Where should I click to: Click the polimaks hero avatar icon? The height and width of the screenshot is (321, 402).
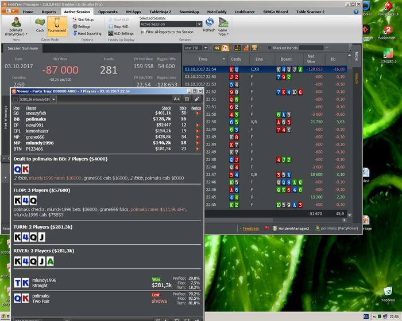(14, 22)
